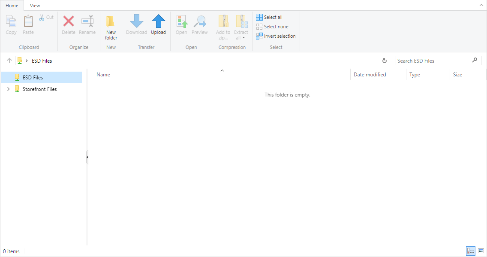Click the Paste clipboard icon
487x257 pixels.
[x=28, y=21]
